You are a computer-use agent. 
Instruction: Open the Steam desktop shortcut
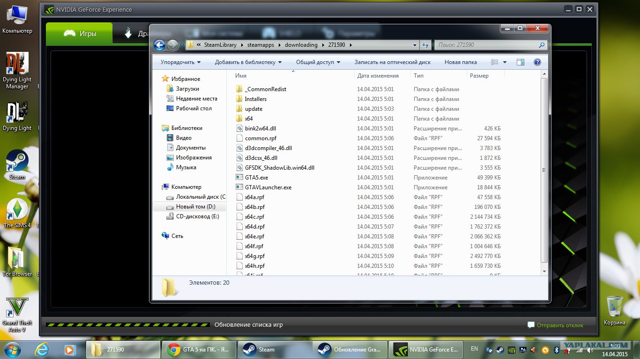[17, 164]
